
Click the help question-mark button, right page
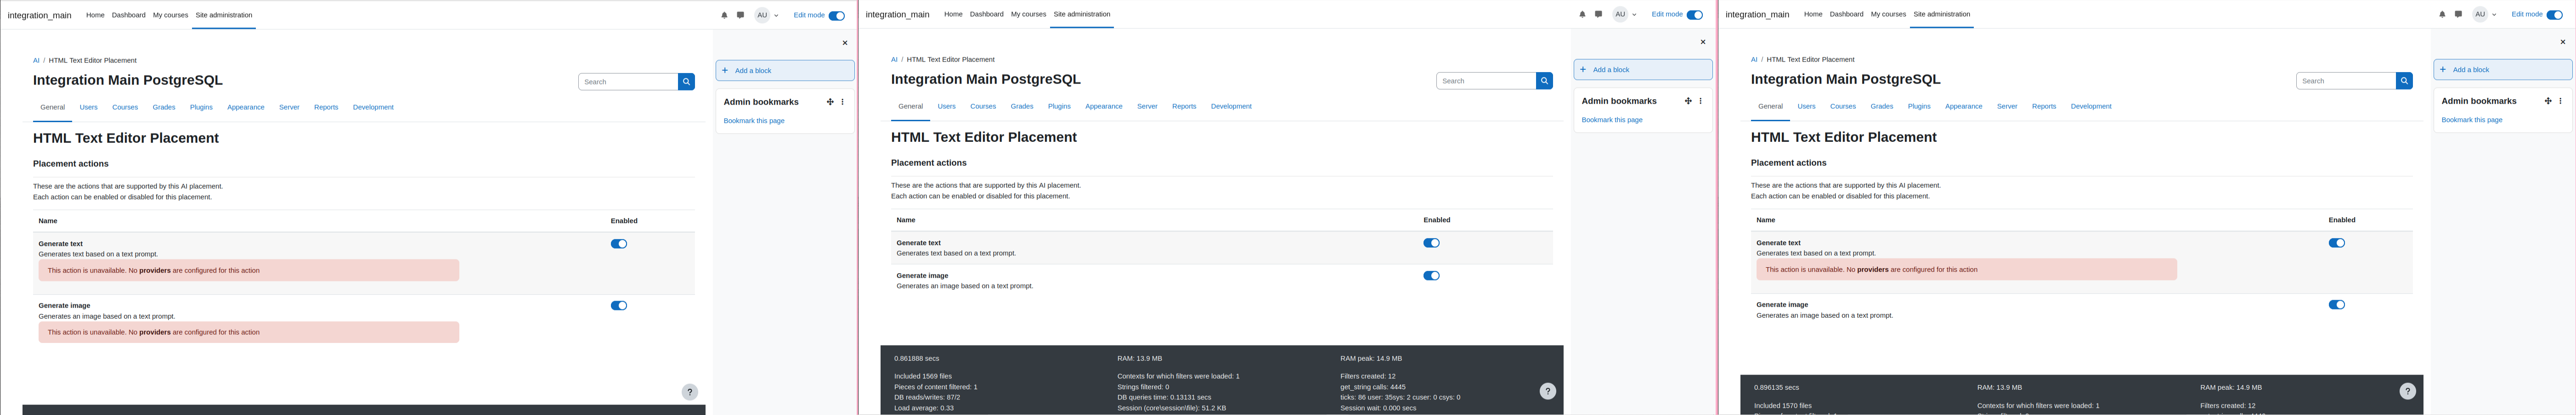[2408, 391]
